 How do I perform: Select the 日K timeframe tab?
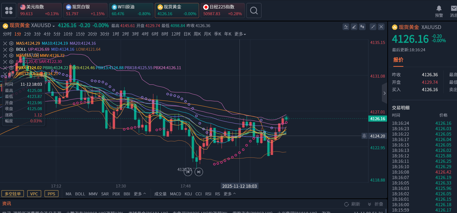coord(187,34)
